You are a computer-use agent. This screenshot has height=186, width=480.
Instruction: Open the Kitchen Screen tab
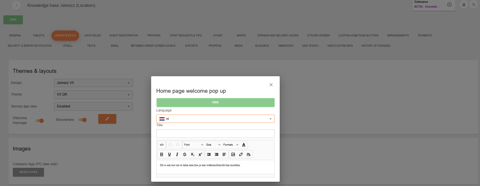point(318,36)
